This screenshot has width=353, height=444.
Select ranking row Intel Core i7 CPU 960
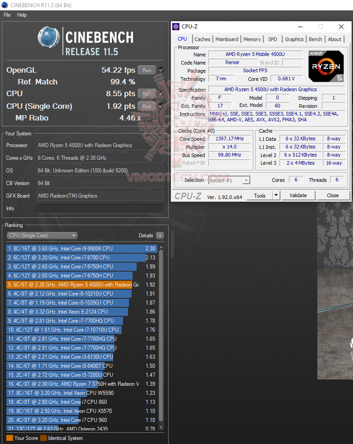pos(82,420)
